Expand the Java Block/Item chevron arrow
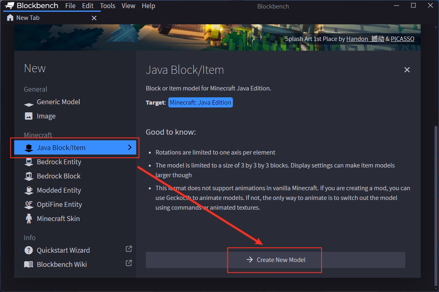The image size is (439, 292). pos(130,148)
